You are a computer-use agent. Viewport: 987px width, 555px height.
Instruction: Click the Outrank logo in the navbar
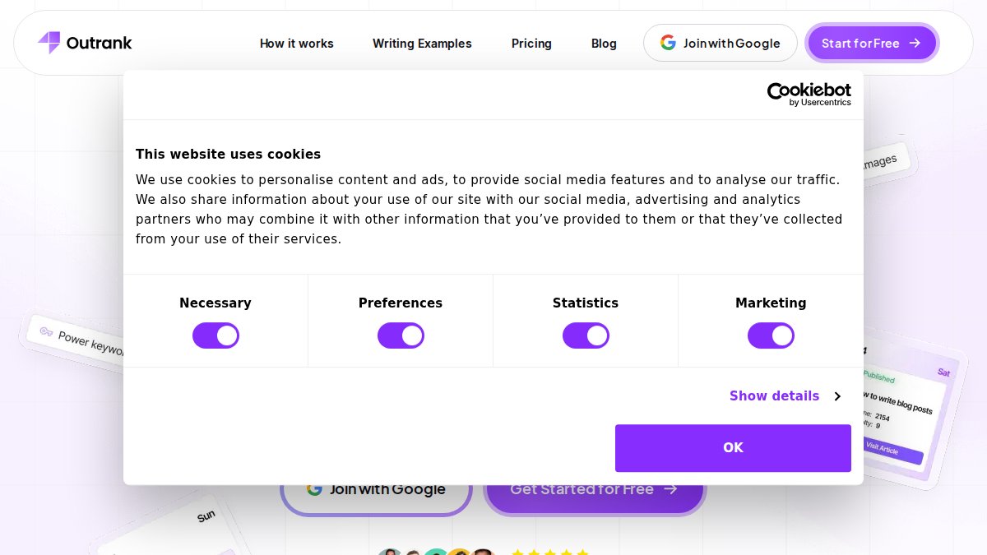click(84, 43)
